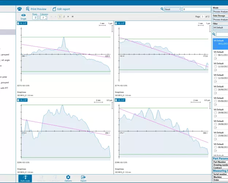Image resolution: width=228 pixels, height=183 pixels.
Task: Open Print Preview
Action: click(36, 9)
